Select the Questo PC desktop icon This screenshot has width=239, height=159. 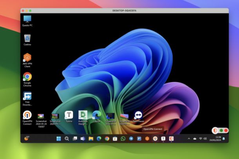point(27,21)
